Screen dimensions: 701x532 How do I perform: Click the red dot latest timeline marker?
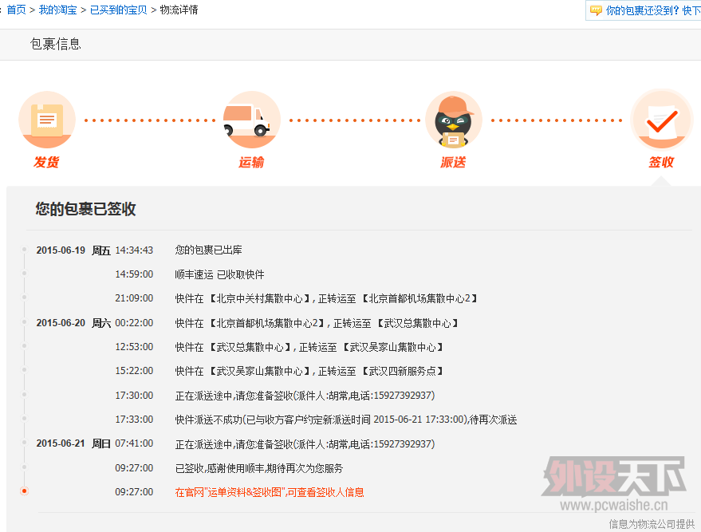click(x=24, y=491)
